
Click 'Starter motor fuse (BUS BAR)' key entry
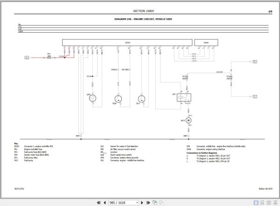36,155
